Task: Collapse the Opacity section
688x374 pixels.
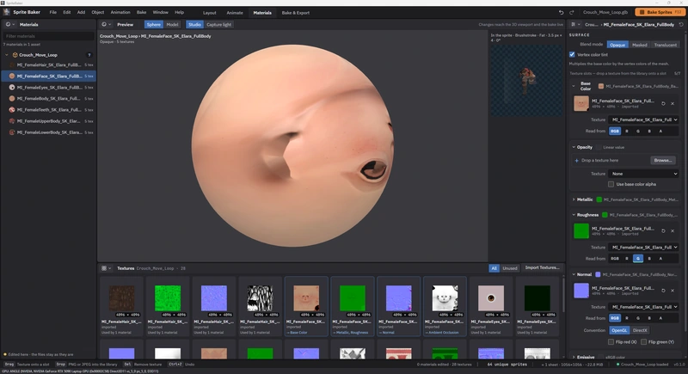Action: click(574, 147)
